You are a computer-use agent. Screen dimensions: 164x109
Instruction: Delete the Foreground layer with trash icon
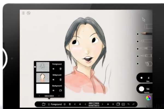pyautogui.click(x=61, y=69)
